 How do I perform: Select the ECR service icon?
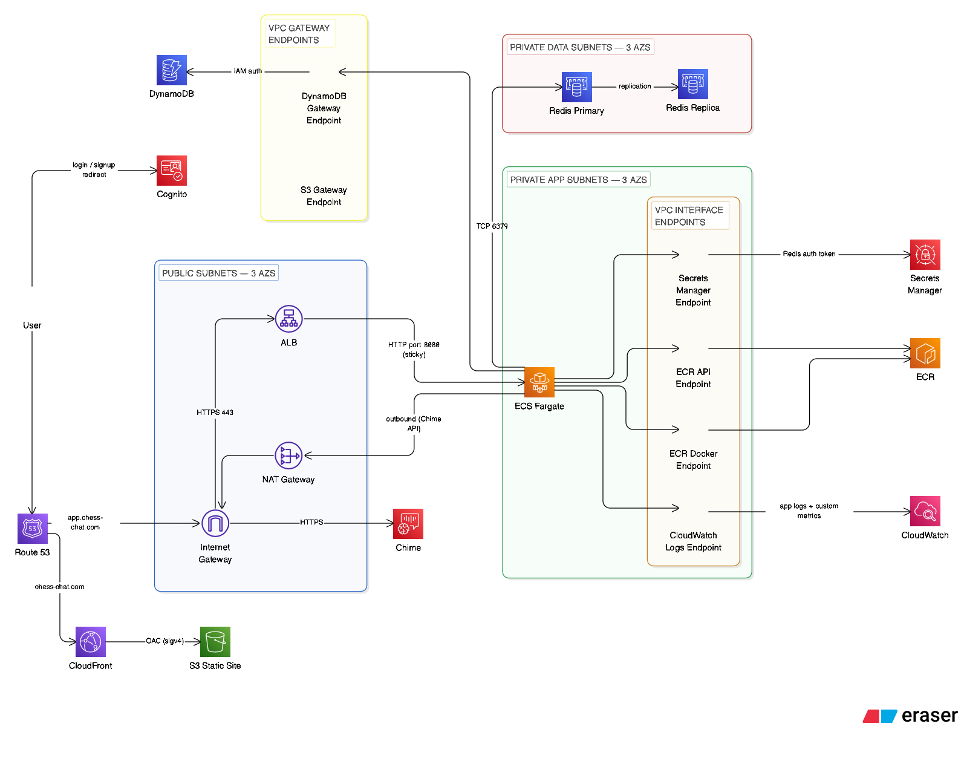coord(925,353)
